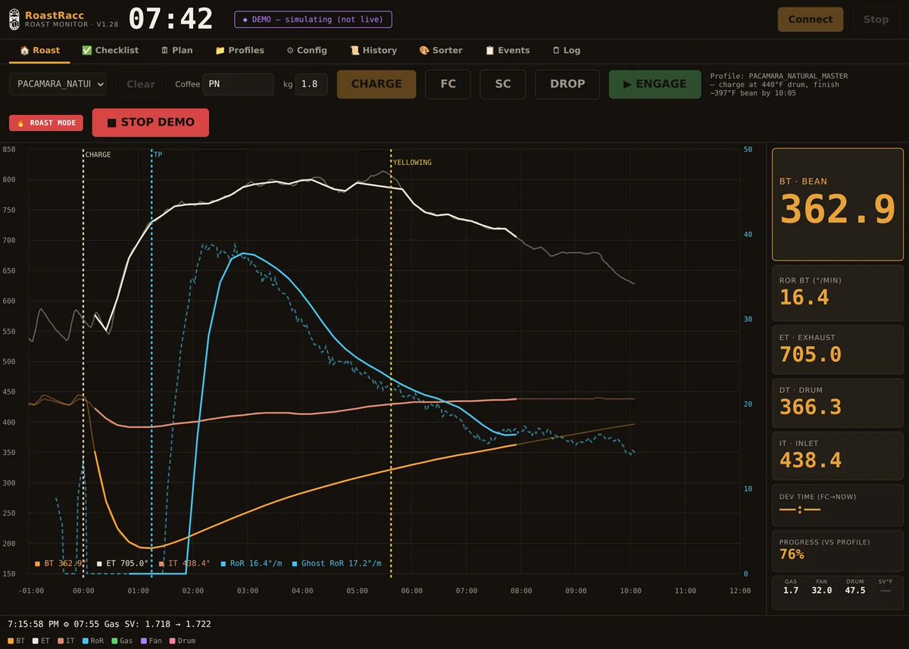The image size is (909, 649).
Task: Click the DEMO simulating status badge
Action: (313, 20)
